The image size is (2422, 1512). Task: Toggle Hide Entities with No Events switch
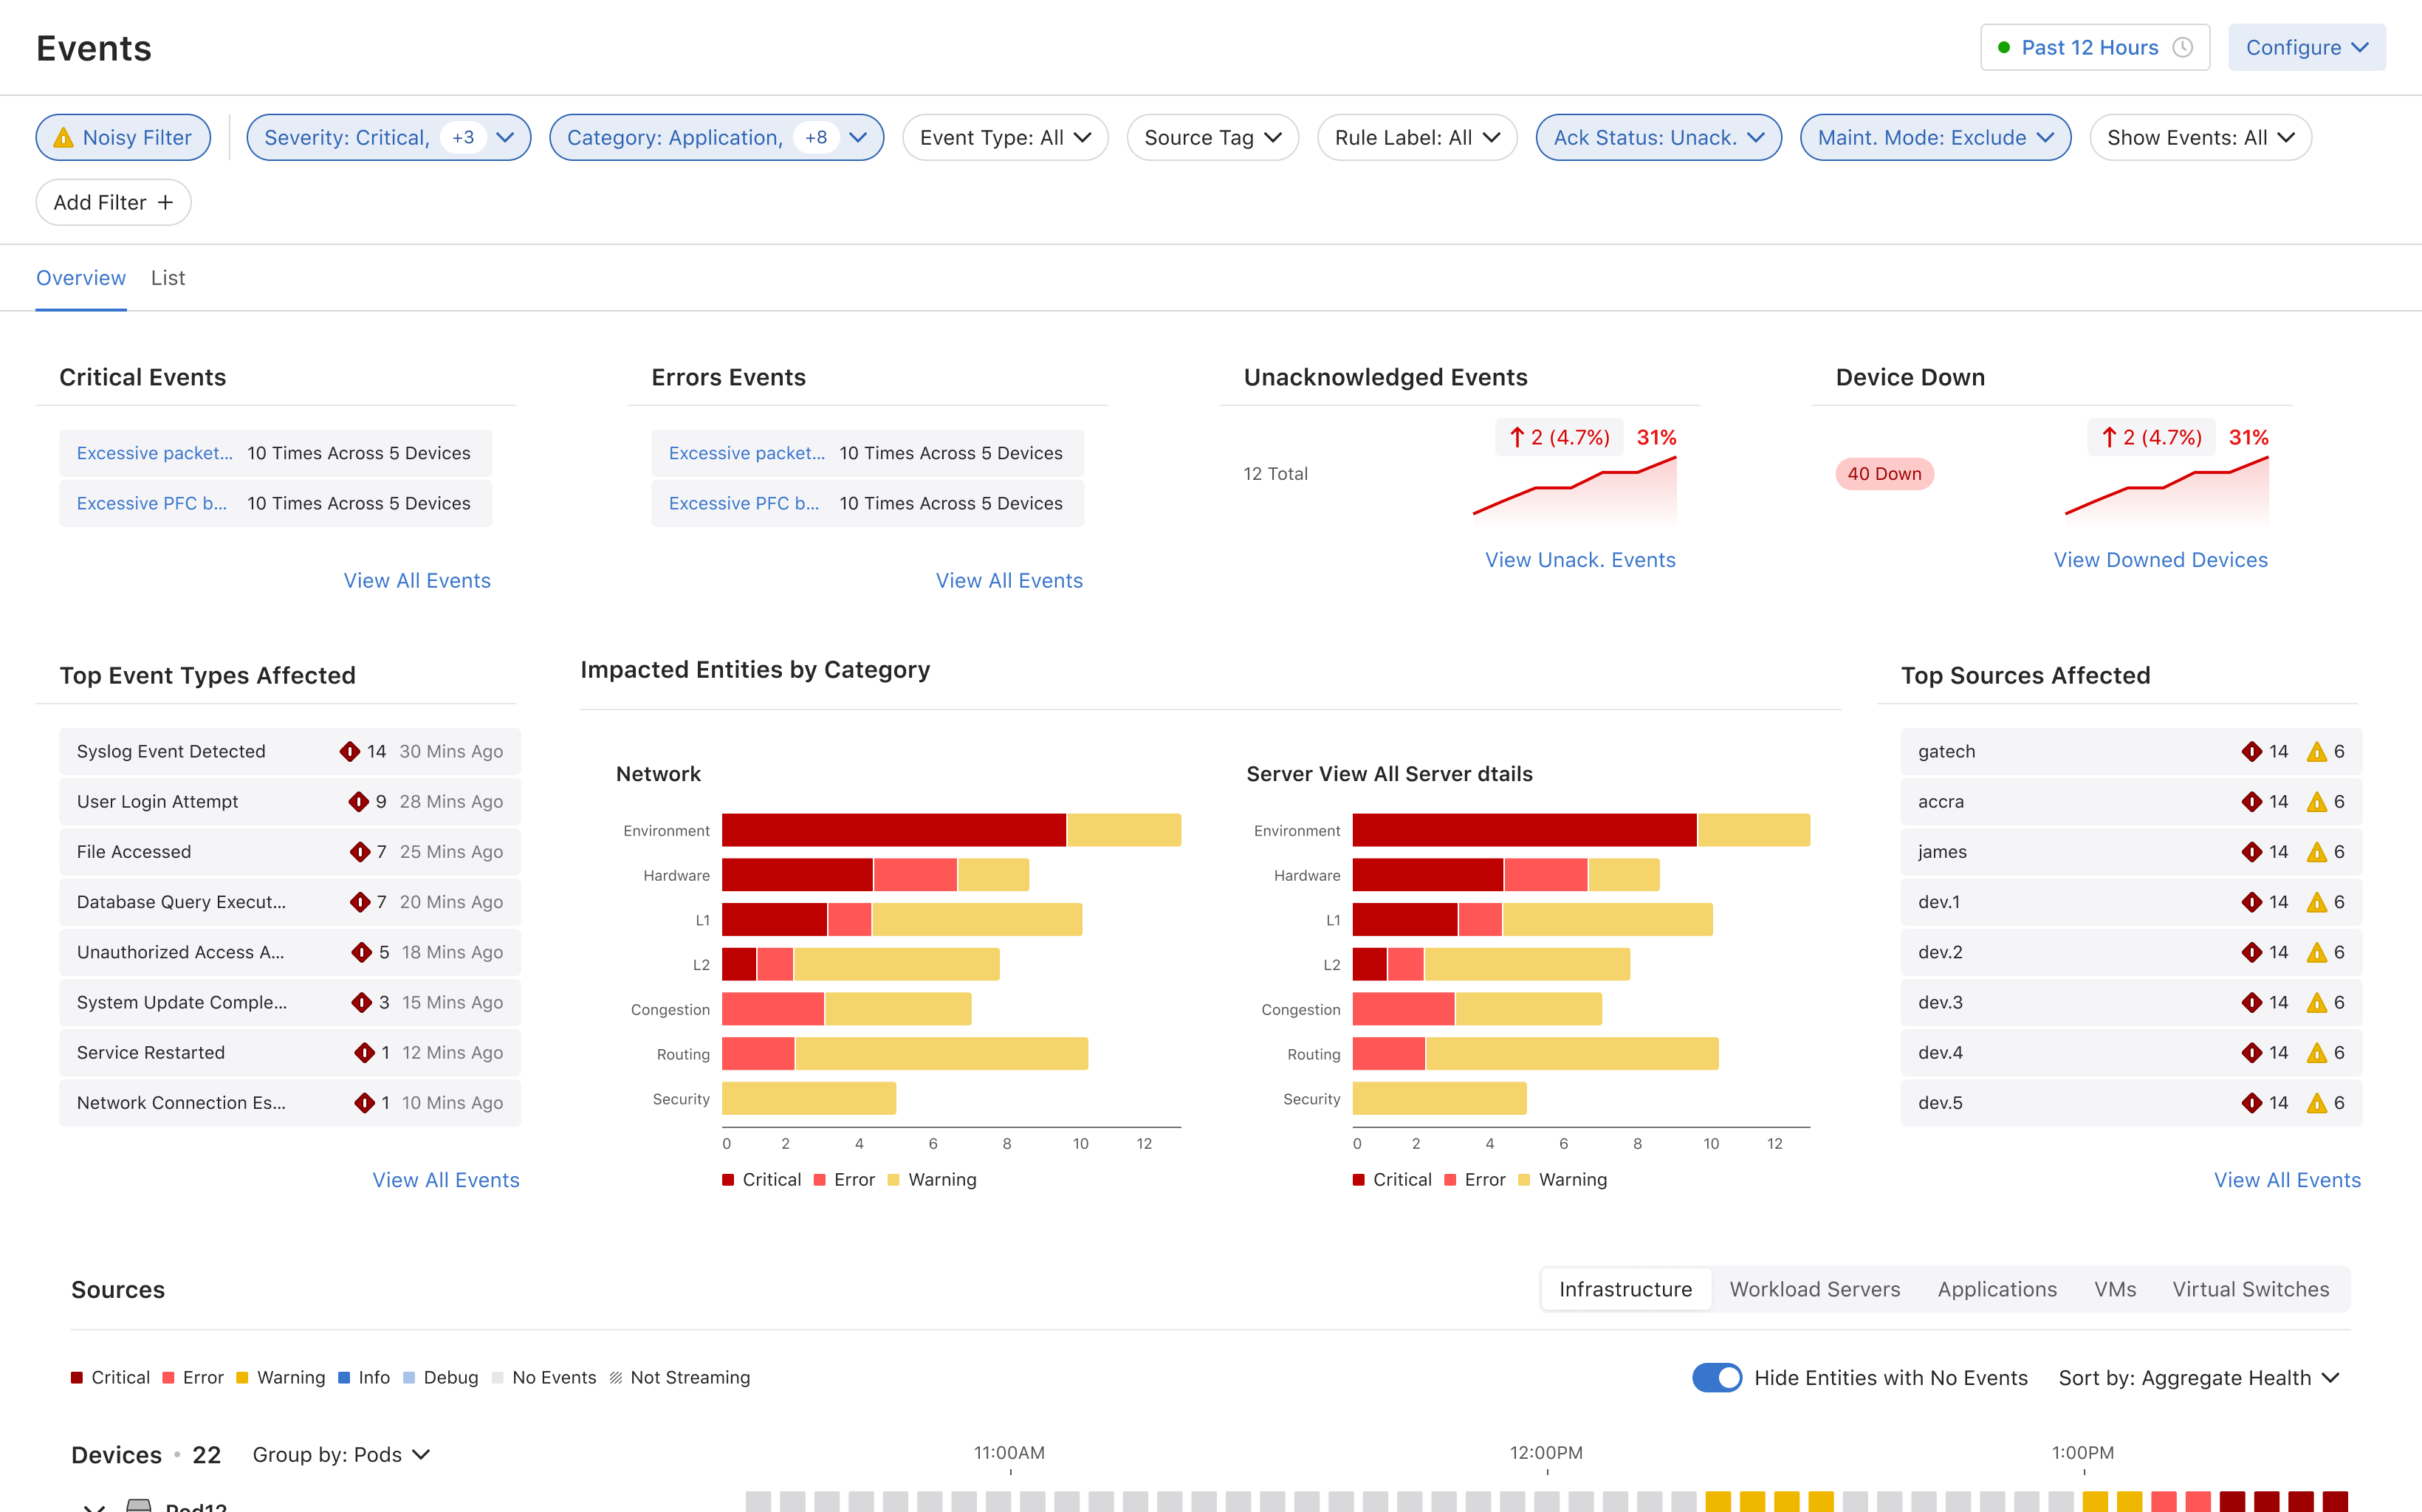coord(1716,1378)
